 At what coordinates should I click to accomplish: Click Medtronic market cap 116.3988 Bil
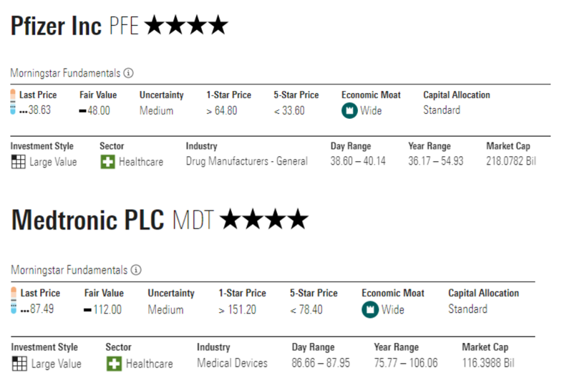[488, 363]
